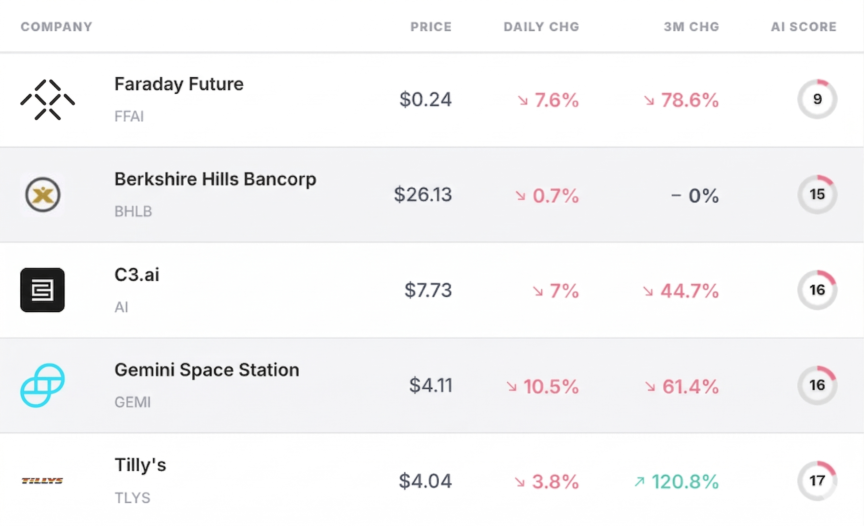The height and width of the screenshot is (526, 864).
Task: Click the Tilly's logo icon
Action: (x=42, y=481)
